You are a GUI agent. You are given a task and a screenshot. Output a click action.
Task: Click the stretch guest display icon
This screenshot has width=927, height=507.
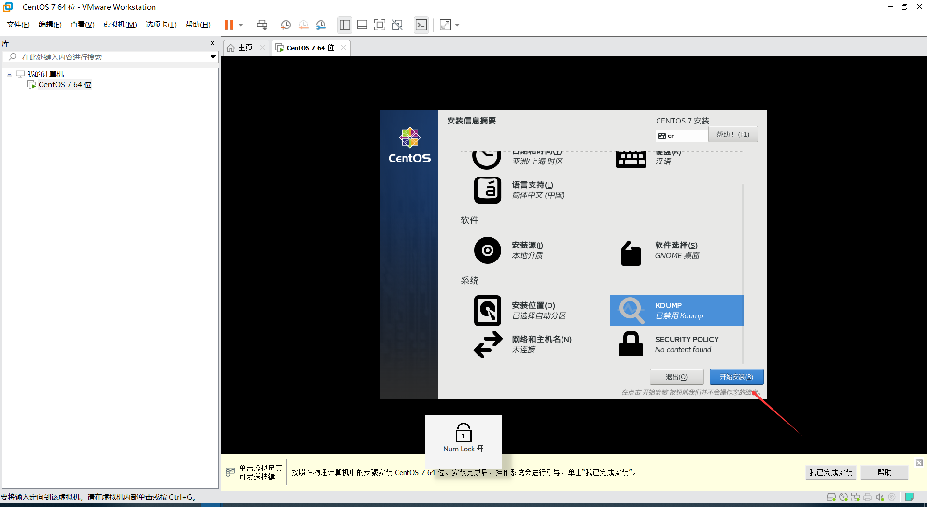tap(445, 25)
